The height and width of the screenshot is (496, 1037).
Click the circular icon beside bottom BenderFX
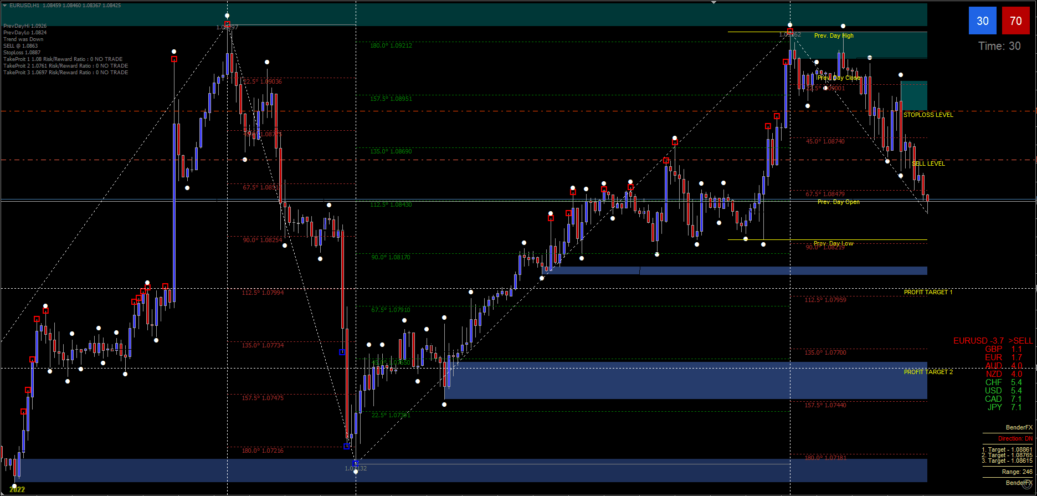1028,484
